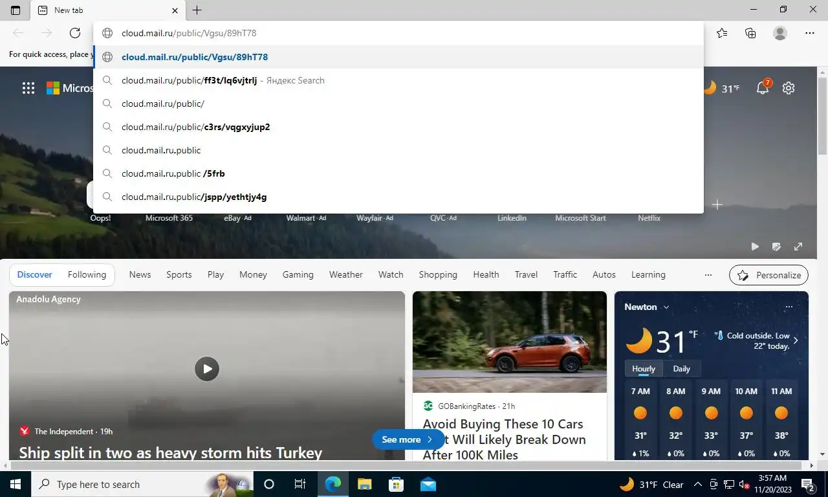
Task: Open Ship split in two headline
Action: (171, 452)
